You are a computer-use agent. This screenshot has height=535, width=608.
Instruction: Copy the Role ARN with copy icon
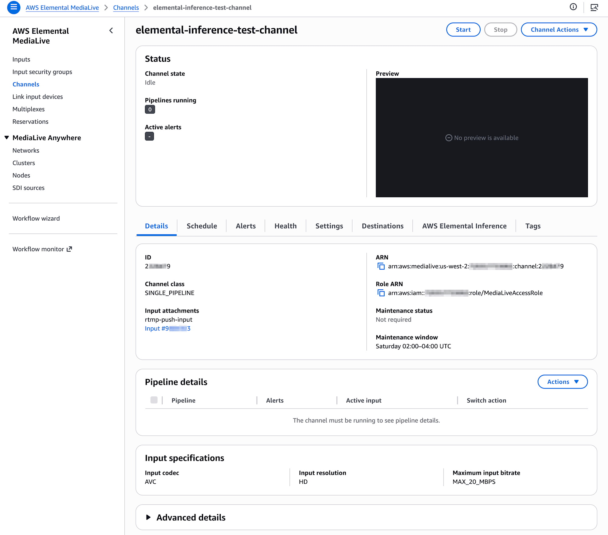[381, 293]
